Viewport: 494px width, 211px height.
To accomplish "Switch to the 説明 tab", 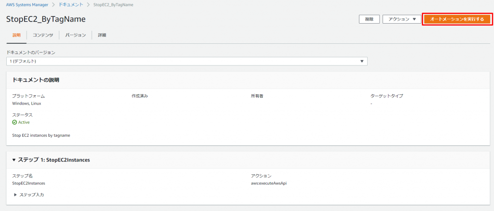I will 16,35.
